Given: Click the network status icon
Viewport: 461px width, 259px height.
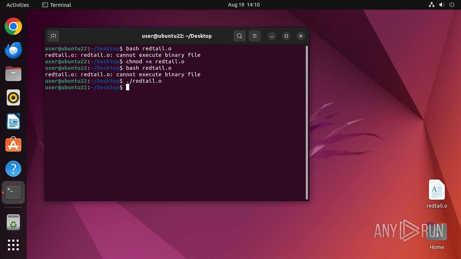Looking at the screenshot, I should 431,5.
